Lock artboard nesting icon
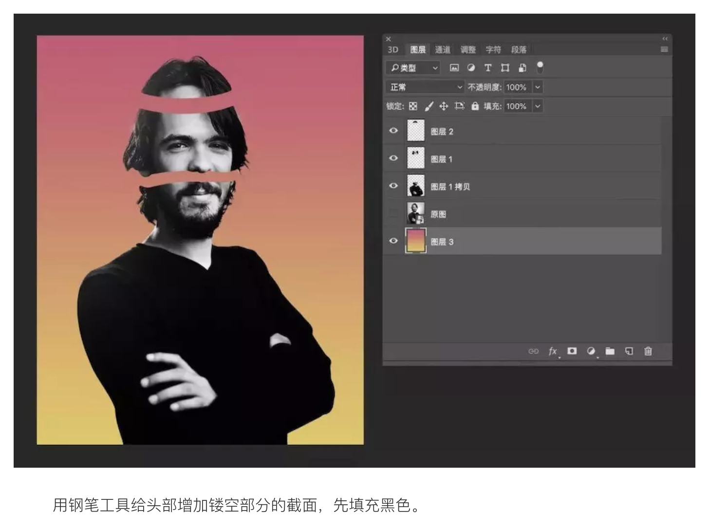The height and width of the screenshot is (532, 710). (x=459, y=106)
